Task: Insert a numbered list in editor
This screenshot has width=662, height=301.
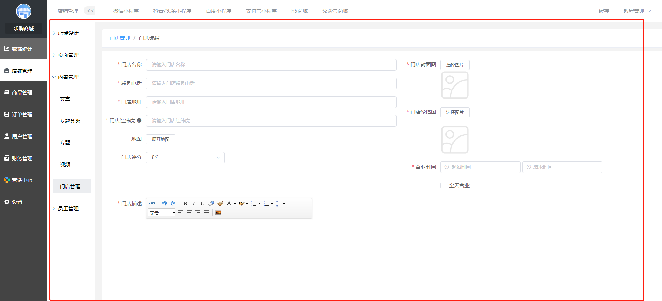Action: 254,204
